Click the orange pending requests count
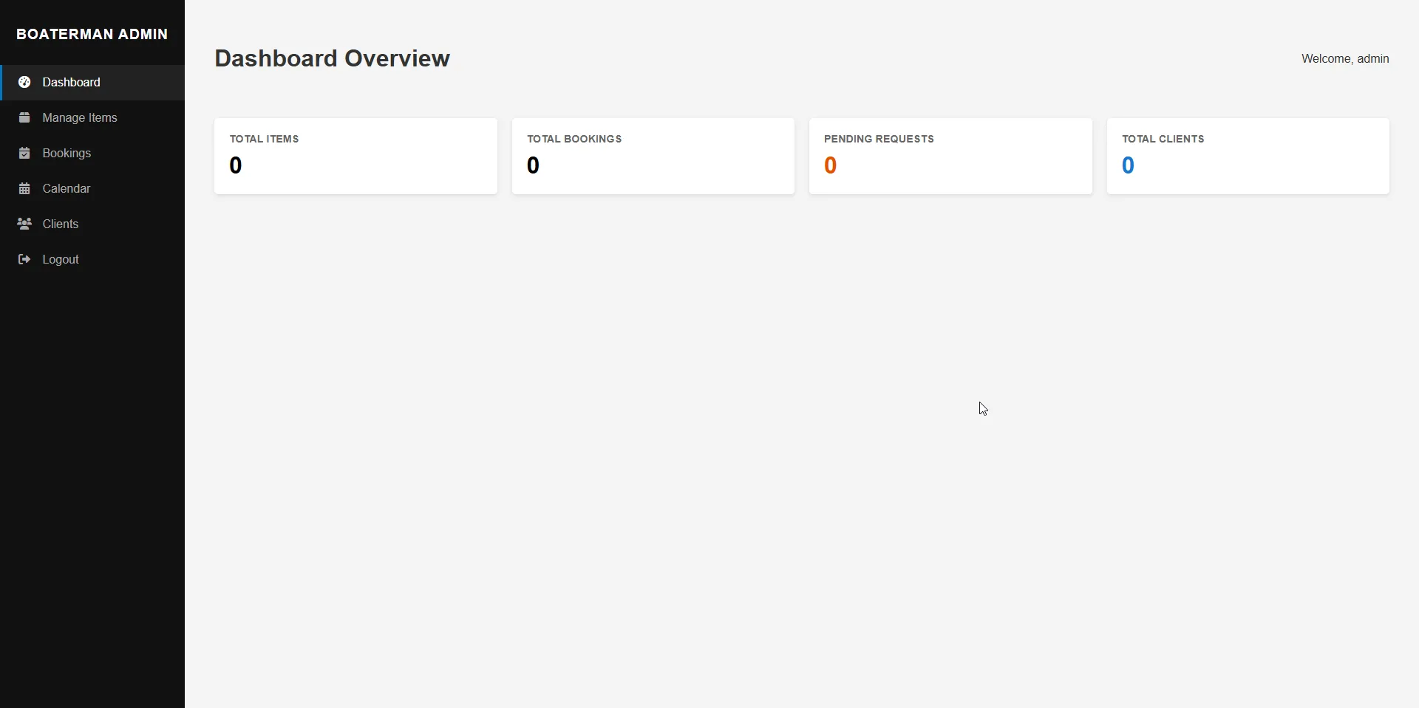The width and height of the screenshot is (1419, 708). (x=831, y=165)
